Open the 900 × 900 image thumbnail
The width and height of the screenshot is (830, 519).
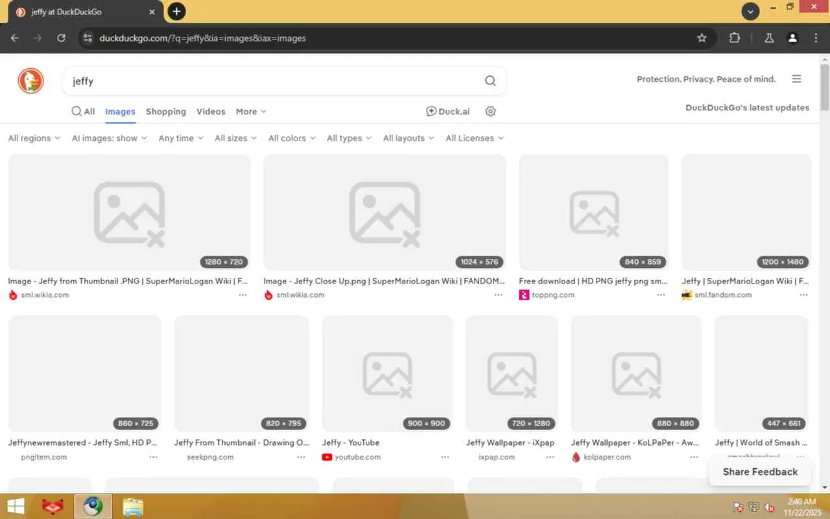pyautogui.click(x=388, y=374)
